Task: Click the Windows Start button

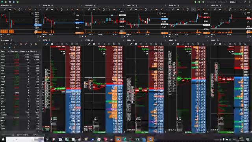Action: pyautogui.click(x=3, y=139)
